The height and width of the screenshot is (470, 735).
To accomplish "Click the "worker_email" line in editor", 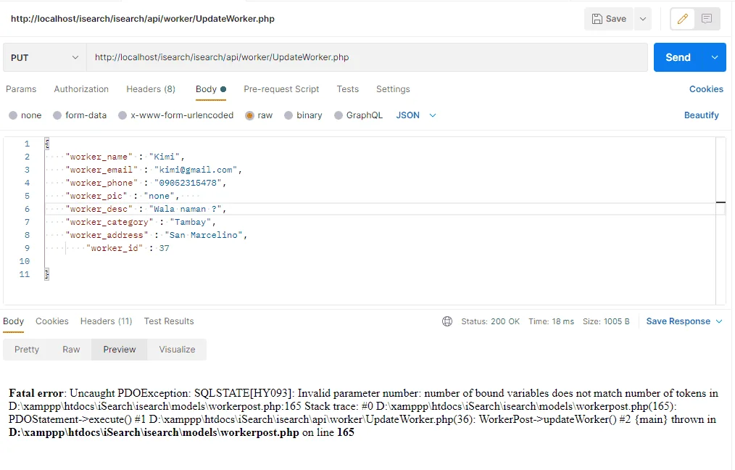I will tap(154, 170).
